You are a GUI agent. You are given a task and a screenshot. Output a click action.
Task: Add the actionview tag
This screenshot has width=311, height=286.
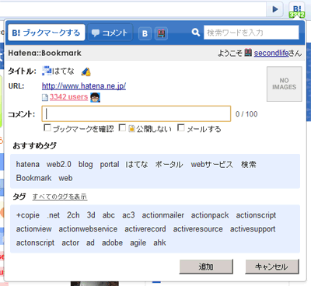click(34, 228)
